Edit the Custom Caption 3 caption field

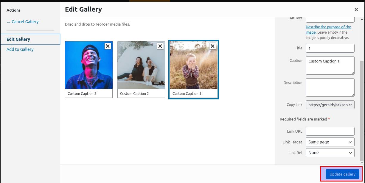pyautogui.click(x=89, y=93)
